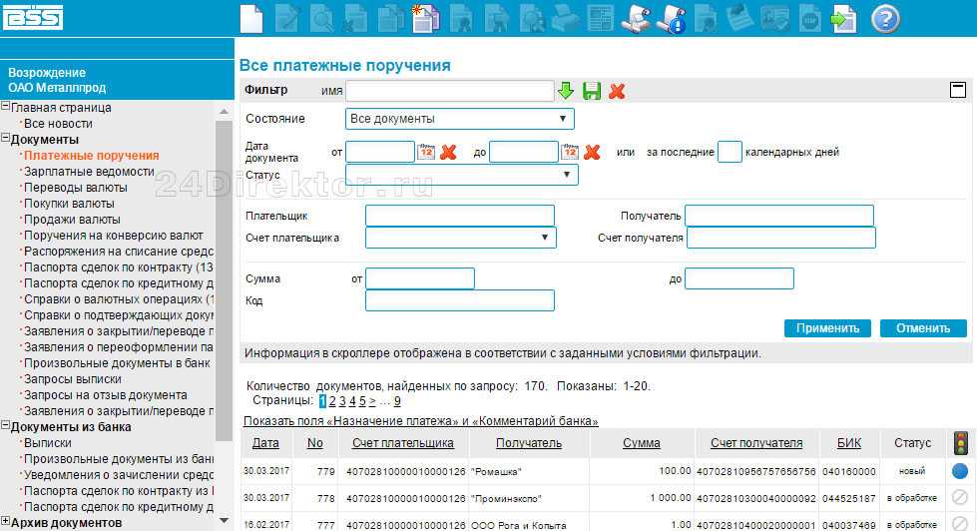977x531 pixels.
Task: Load filter with green down arrow icon
Action: pos(566,92)
